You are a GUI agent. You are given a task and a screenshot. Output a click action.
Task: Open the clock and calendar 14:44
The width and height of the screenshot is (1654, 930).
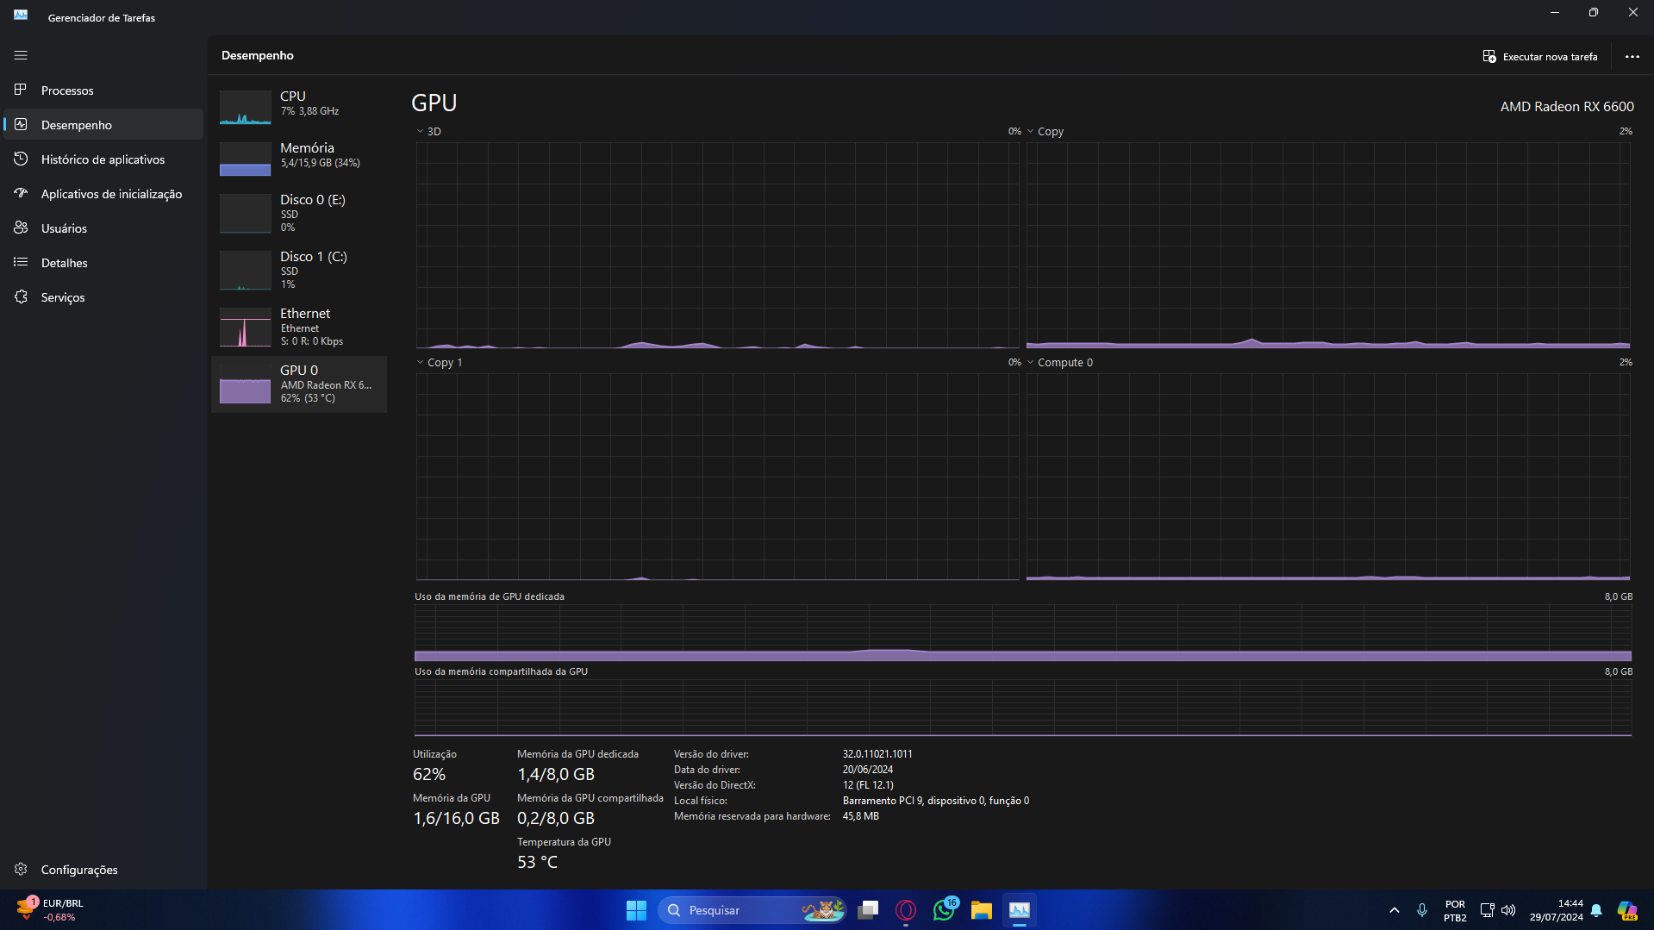[1556, 910]
